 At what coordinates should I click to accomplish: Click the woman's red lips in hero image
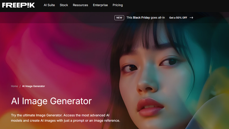point(150,107)
